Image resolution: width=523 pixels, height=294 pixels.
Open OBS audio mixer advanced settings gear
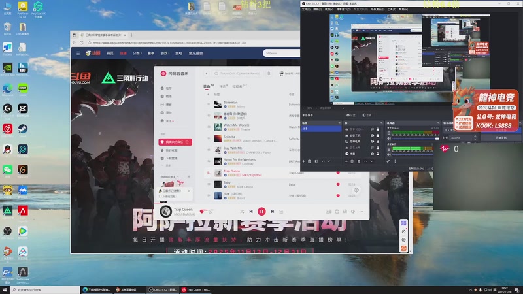(x=388, y=161)
